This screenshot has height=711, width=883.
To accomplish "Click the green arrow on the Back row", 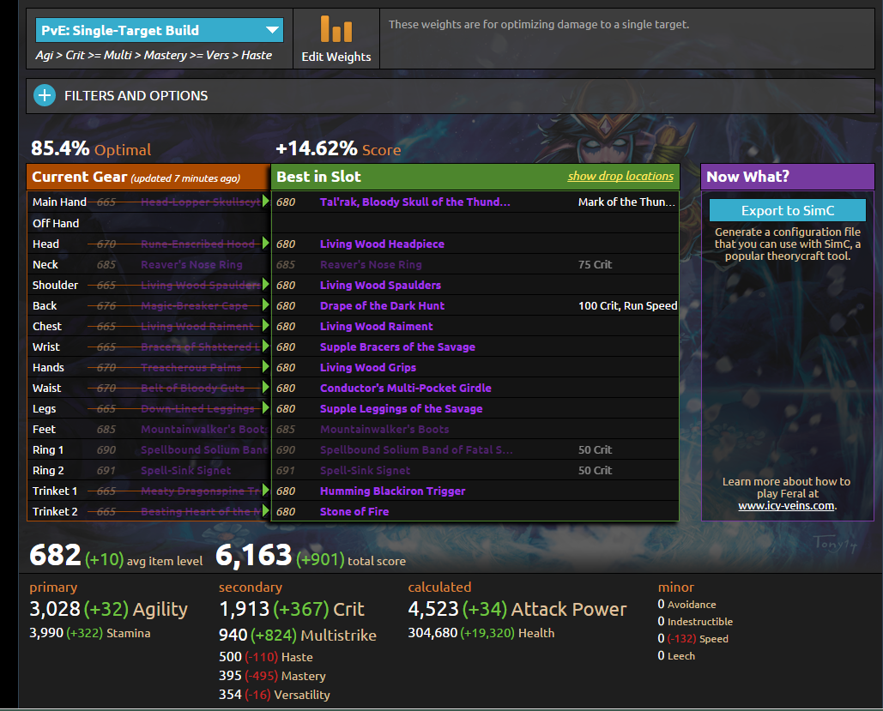I will point(266,305).
